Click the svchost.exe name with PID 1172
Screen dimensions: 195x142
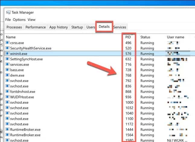19,124
